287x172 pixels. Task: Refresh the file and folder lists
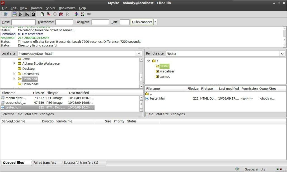click(x=42, y=14)
